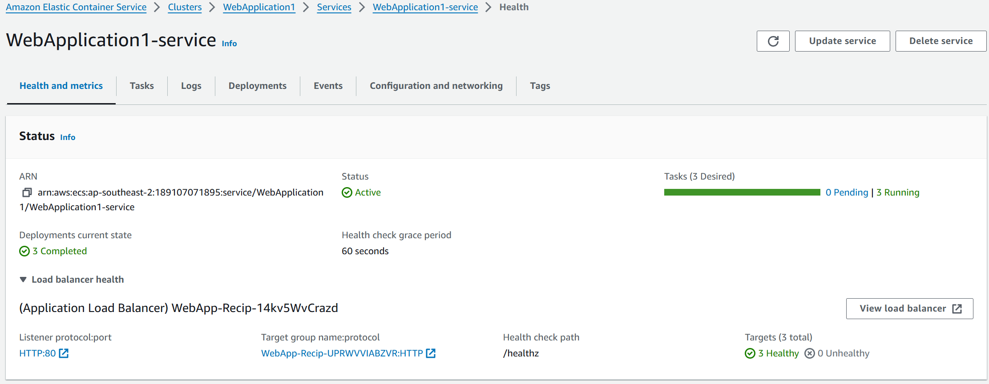Open HTTP:80 listener external link icon

click(x=64, y=353)
